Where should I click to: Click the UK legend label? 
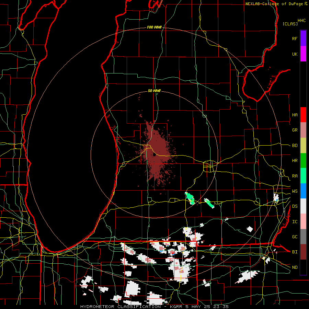(295, 54)
